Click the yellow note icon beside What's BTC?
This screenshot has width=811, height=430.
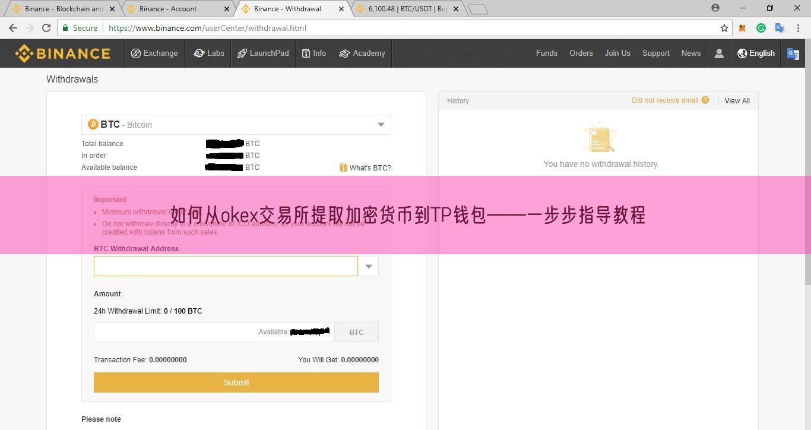tap(343, 167)
